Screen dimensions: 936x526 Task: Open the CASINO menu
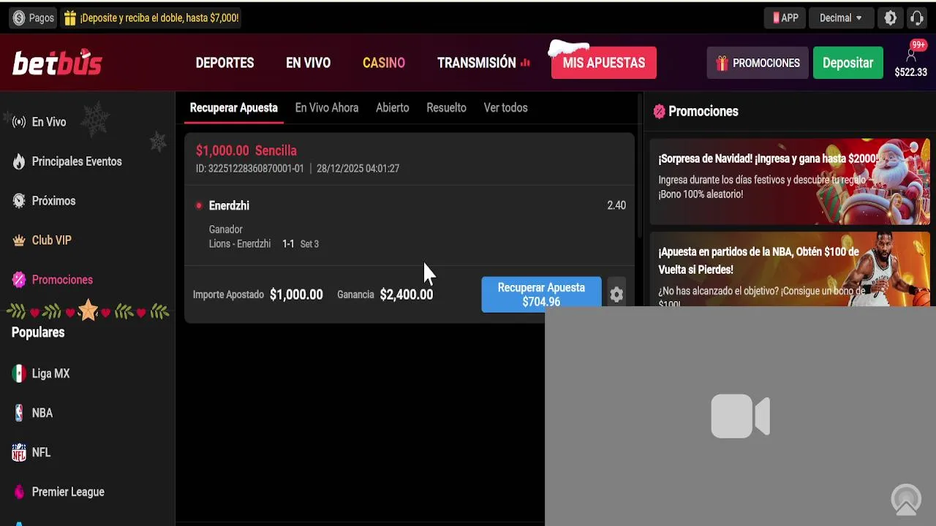pyautogui.click(x=384, y=63)
